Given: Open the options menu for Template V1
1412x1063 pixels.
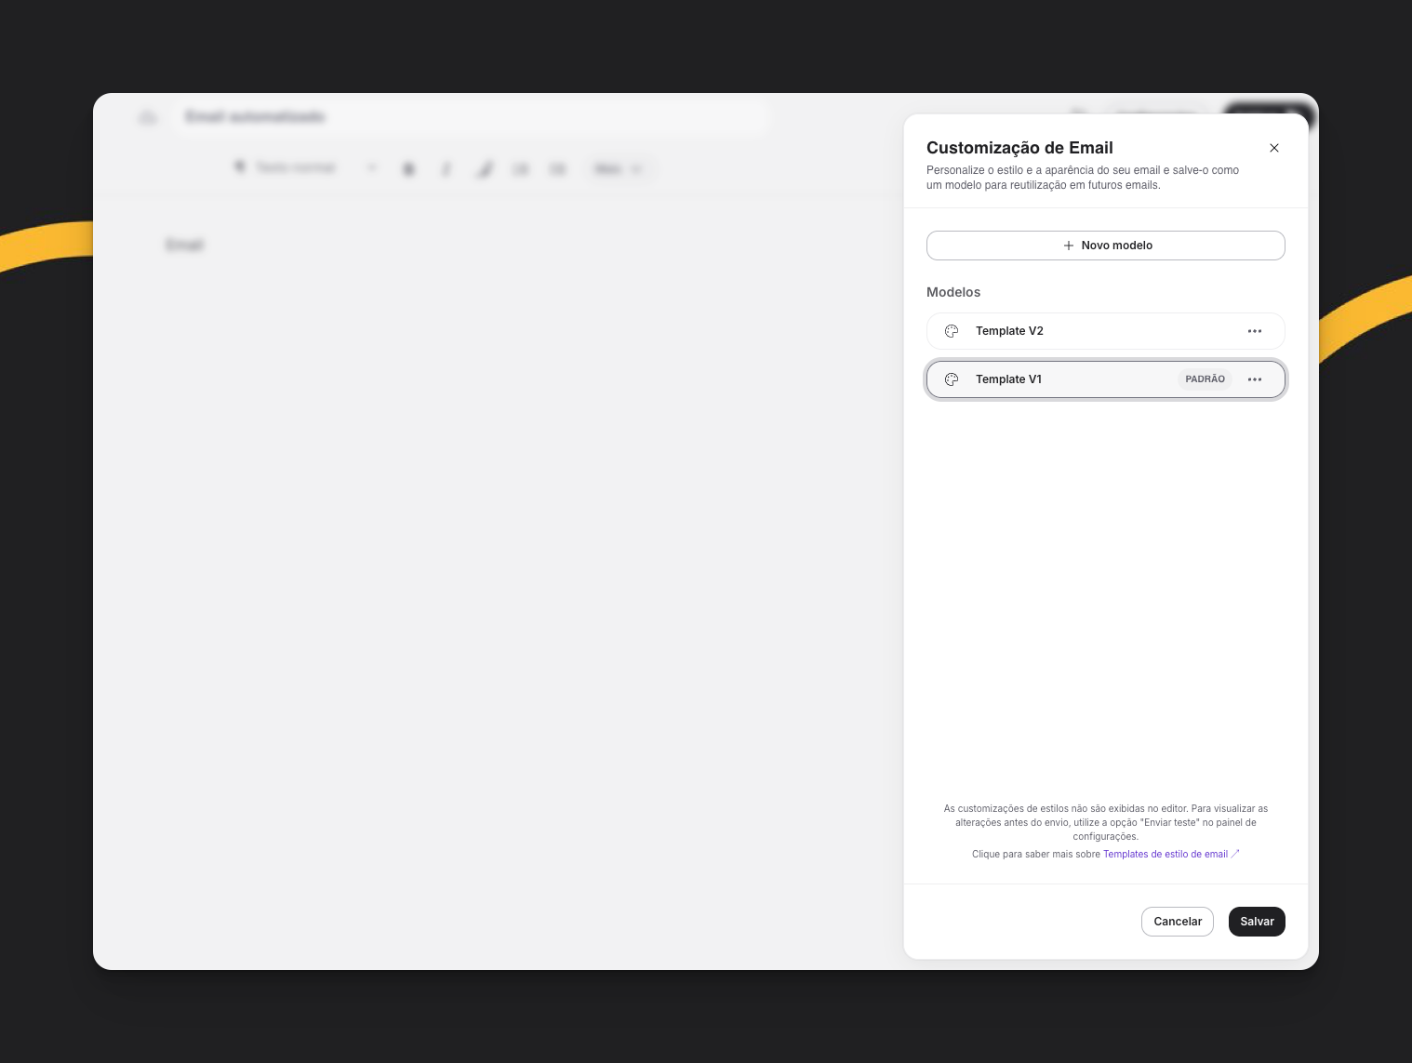Looking at the screenshot, I should coord(1254,379).
